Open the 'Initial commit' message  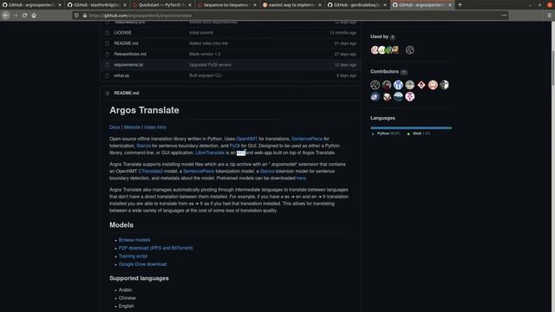click(x=201, y=33)
